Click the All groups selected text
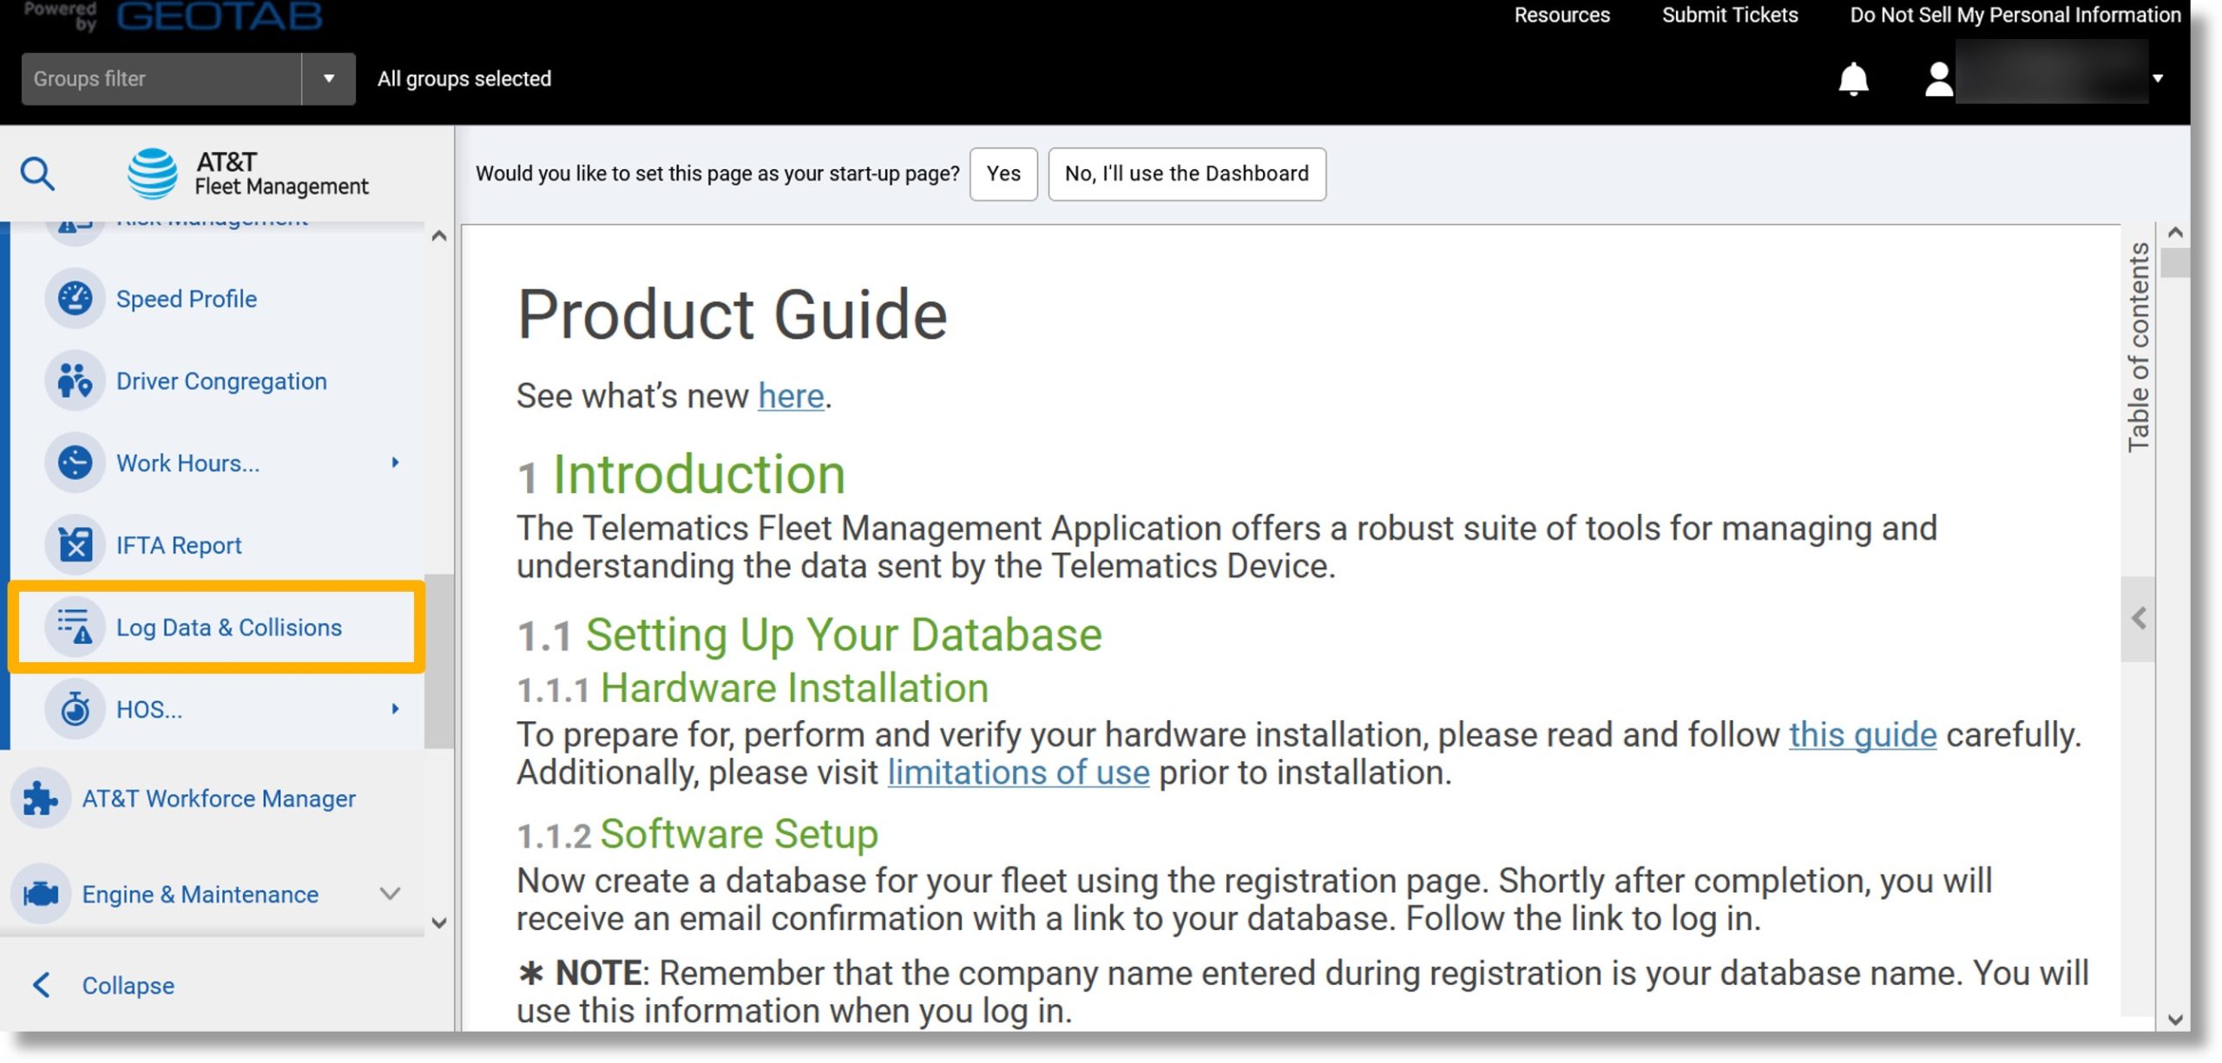 point(464,79)
